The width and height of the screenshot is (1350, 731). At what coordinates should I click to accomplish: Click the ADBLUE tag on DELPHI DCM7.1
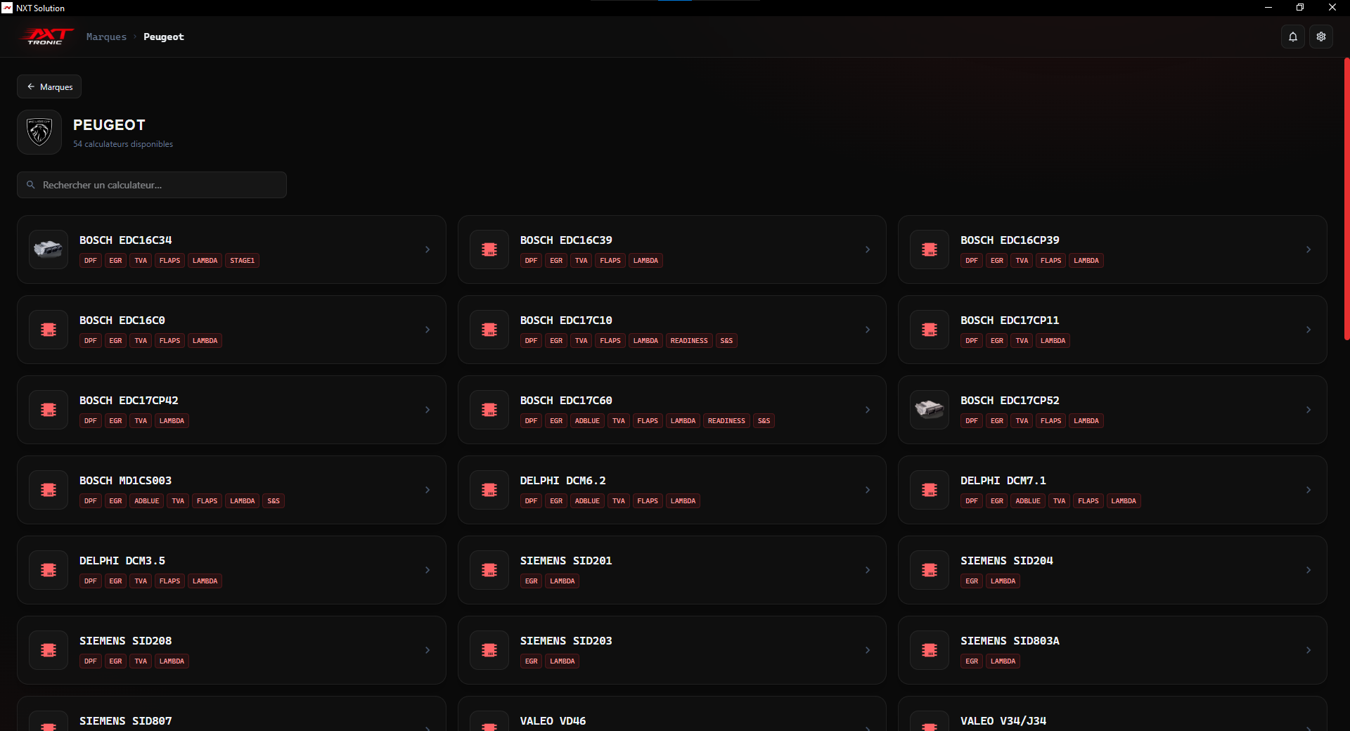point(1027,501)
